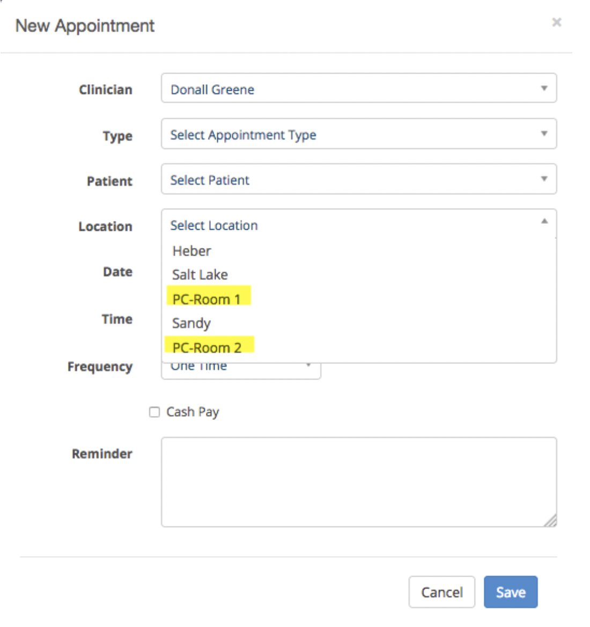The height and width of the screenshot is (627, 590).
Task: Select Salt Lake location option
Action: click(x=359, y=275)
